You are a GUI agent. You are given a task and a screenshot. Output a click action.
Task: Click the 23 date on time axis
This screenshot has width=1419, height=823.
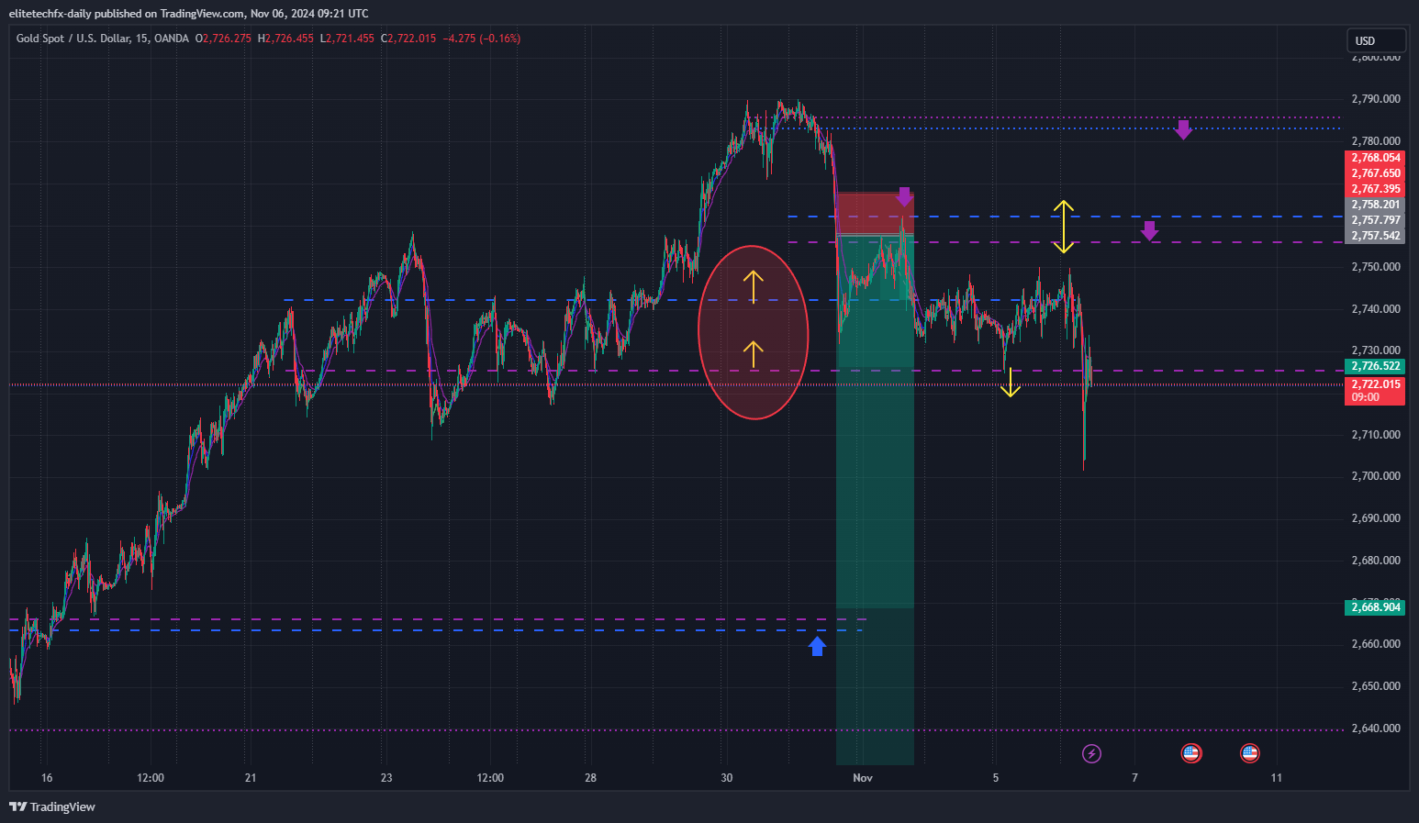pos(386,778)
